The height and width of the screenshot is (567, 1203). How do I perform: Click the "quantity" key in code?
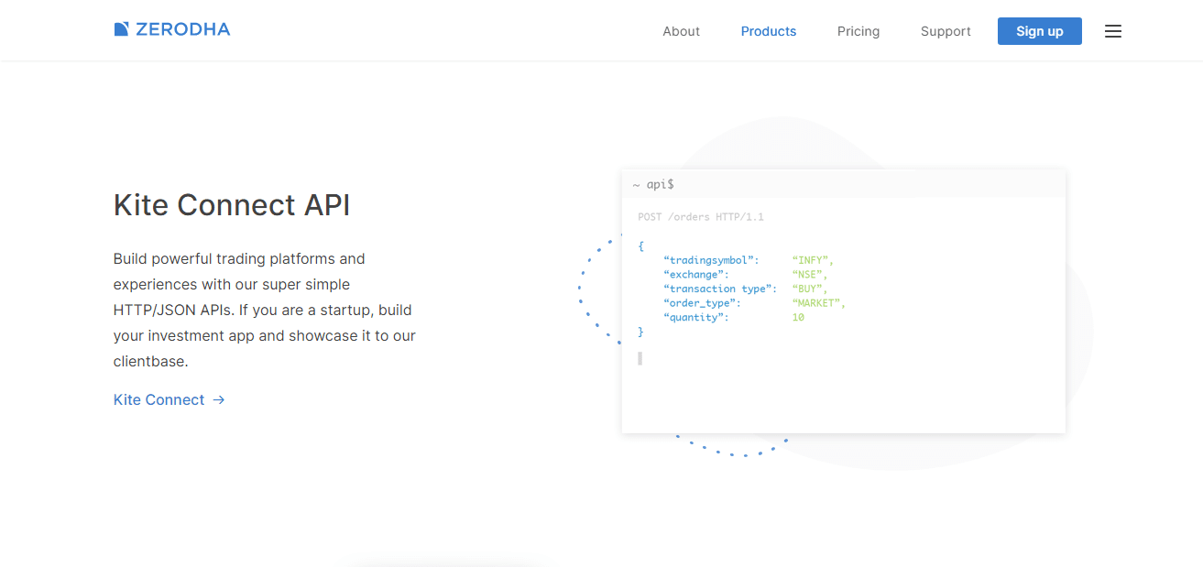695,317
